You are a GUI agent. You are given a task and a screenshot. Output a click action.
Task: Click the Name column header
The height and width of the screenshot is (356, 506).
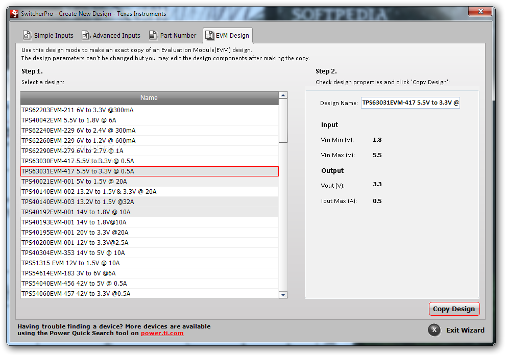pyautogui.click(x=150, y=98)
